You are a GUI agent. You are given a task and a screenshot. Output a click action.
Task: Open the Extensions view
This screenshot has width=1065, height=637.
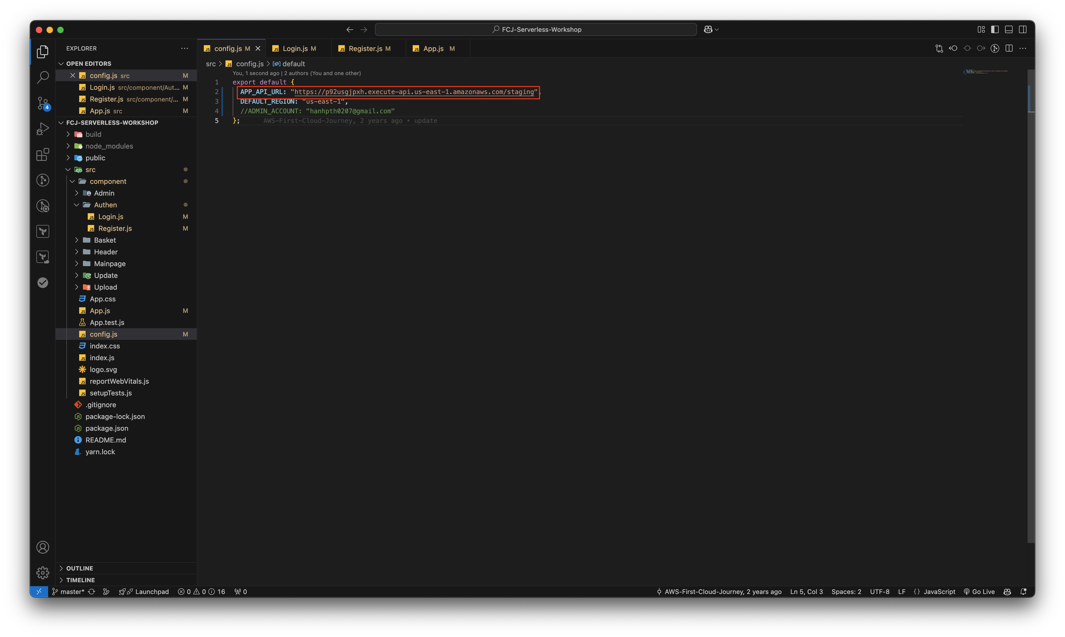43,154
